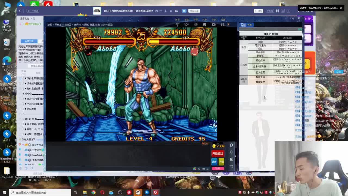This screenshot has height=196, width=348.
Task: Open the chat bubble icon beside the game panel
Action: (231, 145)
